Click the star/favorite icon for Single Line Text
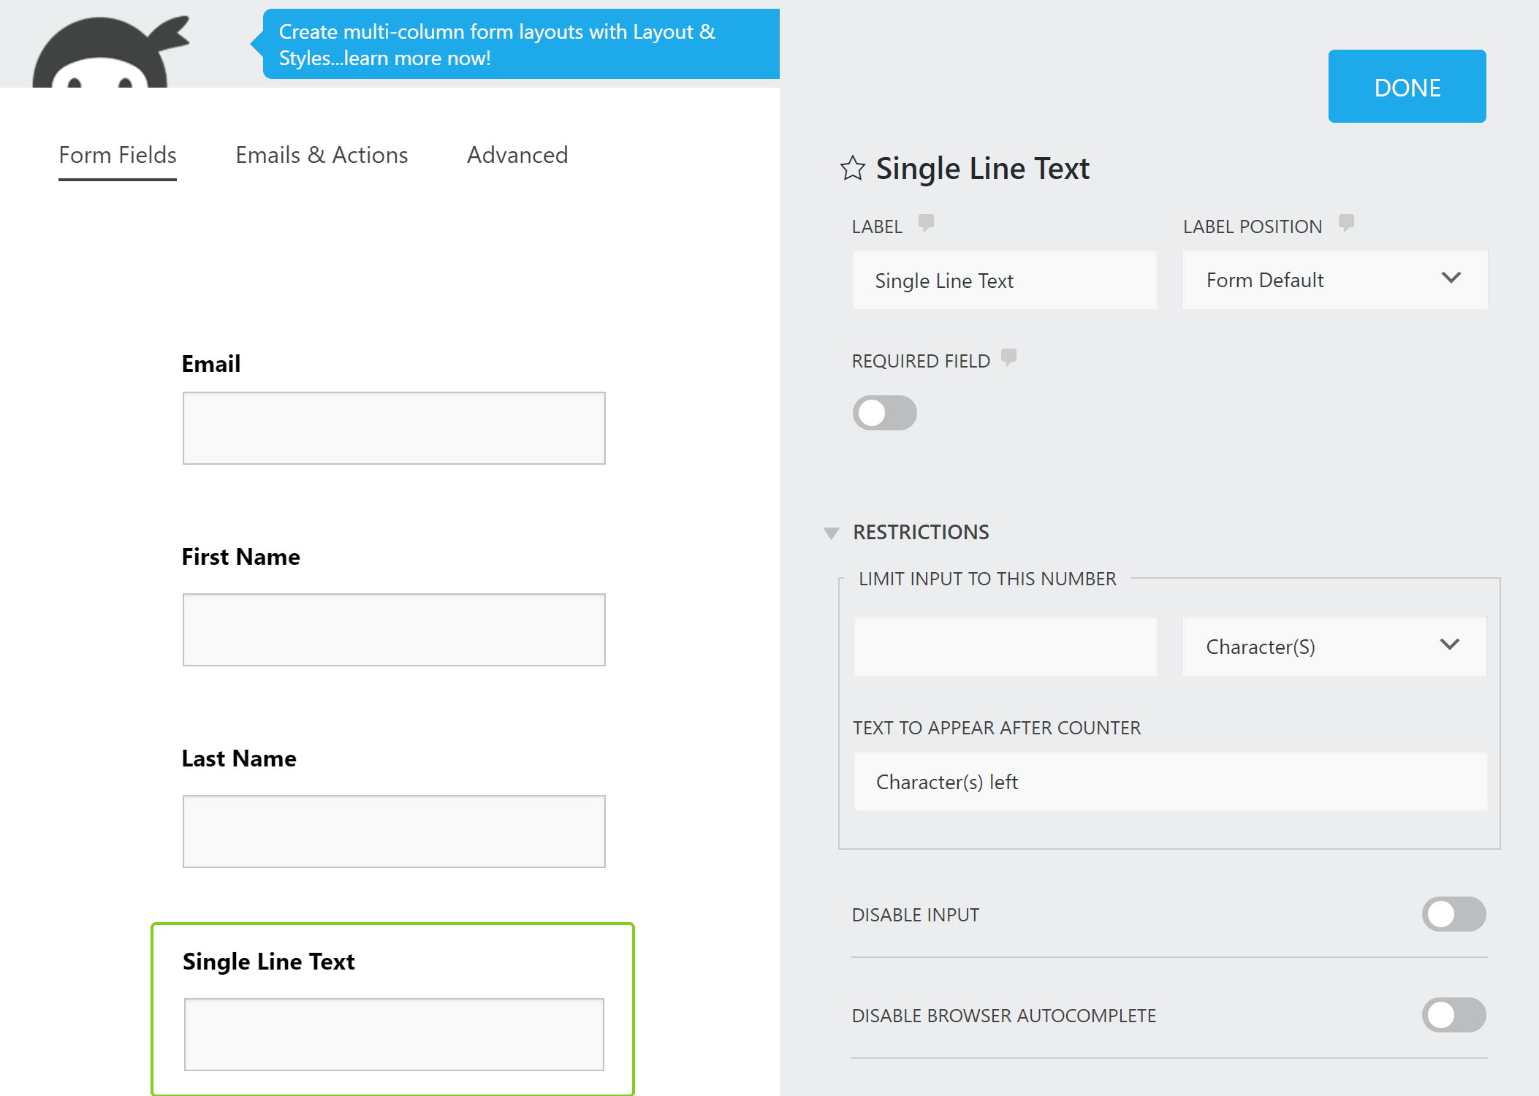Image resolution: width=1539 pixels, height=1096 pixels. (851, 167)
